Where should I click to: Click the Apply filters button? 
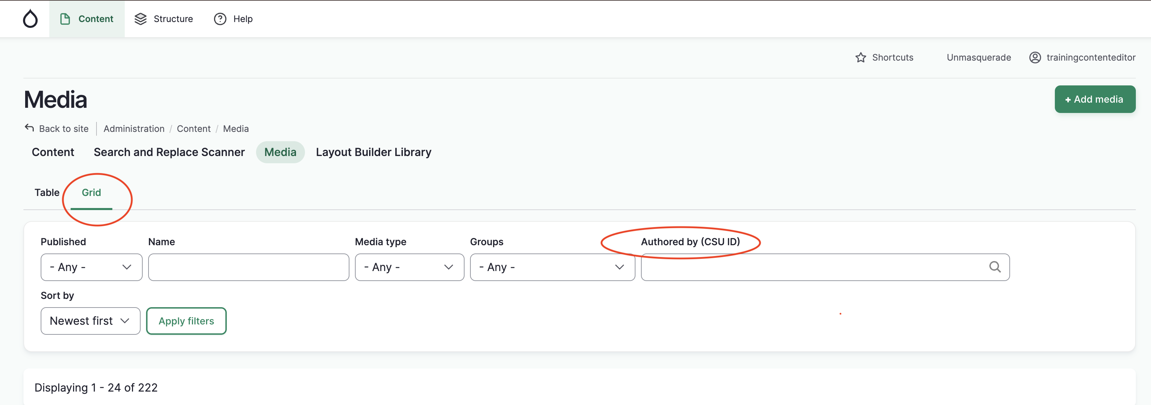coord(186,321)
